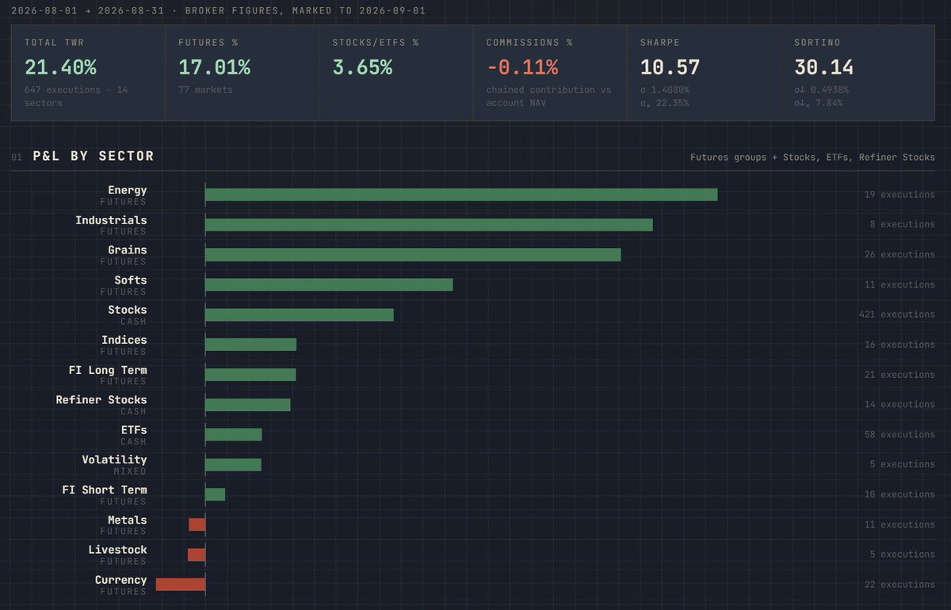Click the date range header line
Viewport: 951px width, 610px height.
coord(218,11)
